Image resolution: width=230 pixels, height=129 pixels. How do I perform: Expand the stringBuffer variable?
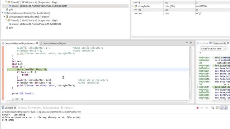coord(133,6)
